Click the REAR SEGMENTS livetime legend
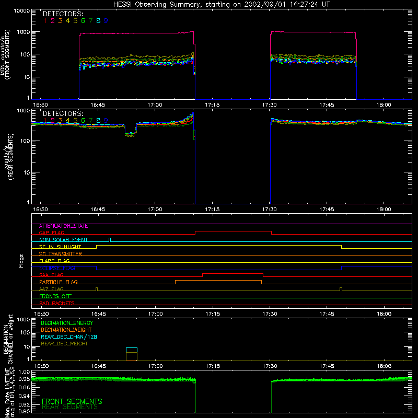 [x=70, y=407]
